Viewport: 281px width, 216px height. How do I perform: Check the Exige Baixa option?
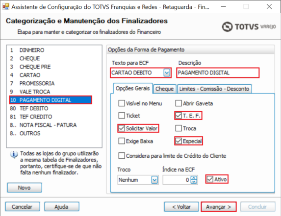[x=122, y=141]
